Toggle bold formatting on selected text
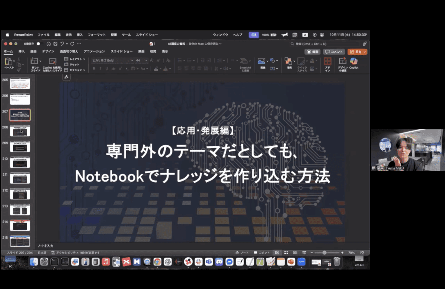Viewport: 445px width, 289px height. (94, 69)
